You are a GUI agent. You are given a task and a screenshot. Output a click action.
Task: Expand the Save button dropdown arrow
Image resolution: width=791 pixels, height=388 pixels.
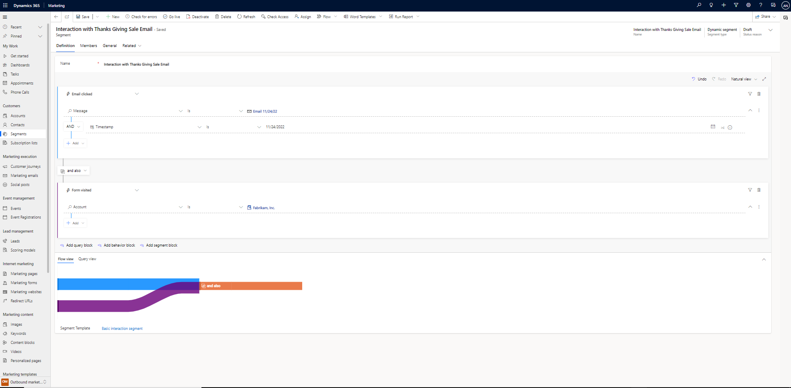click(x=97, y=16)
